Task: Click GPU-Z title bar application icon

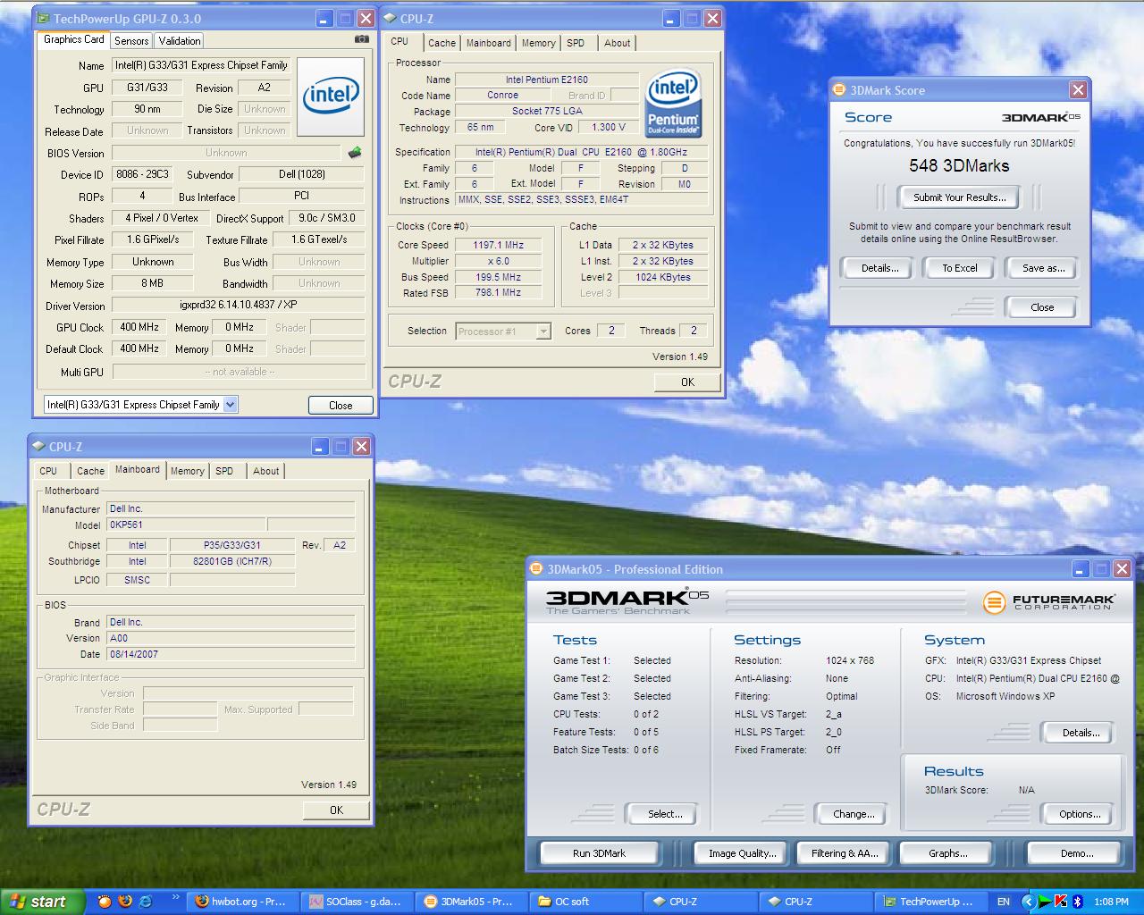Action: 43,18
